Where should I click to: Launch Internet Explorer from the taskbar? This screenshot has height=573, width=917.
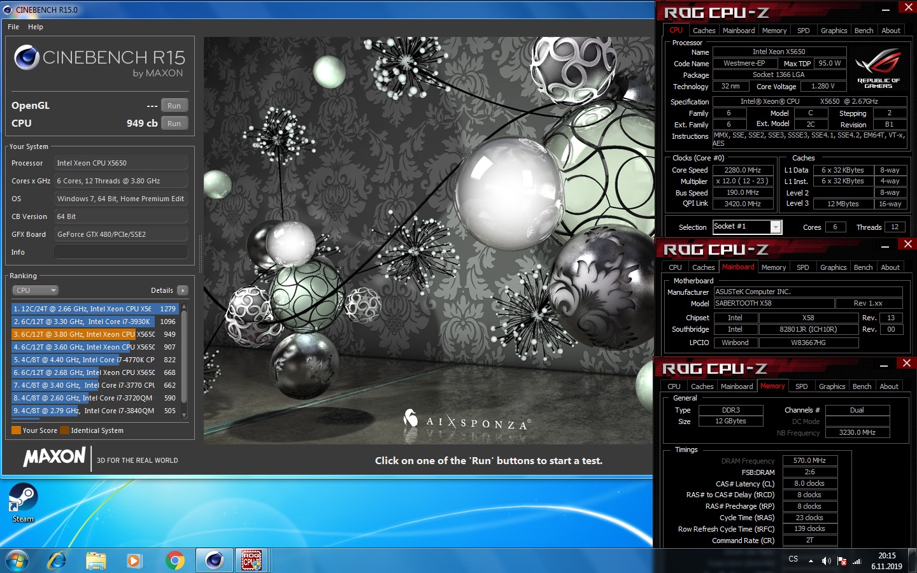tap(57, 560)
